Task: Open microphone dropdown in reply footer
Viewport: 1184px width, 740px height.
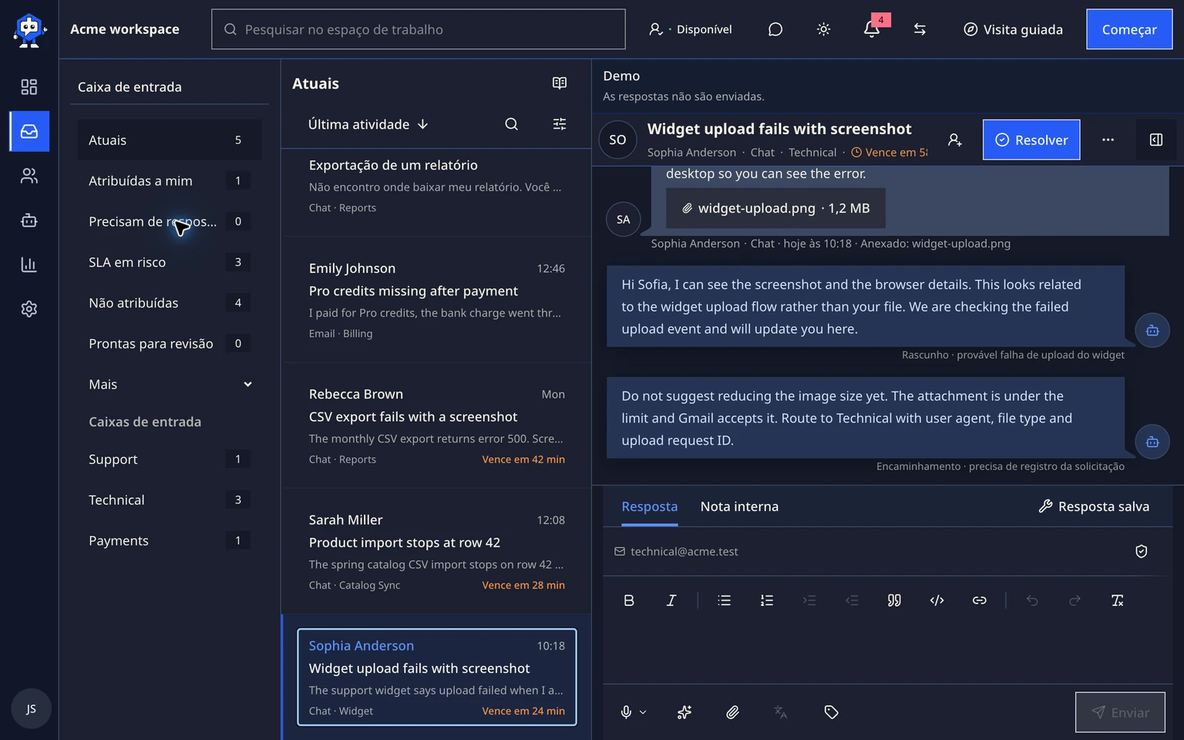Action: (634, 712)
